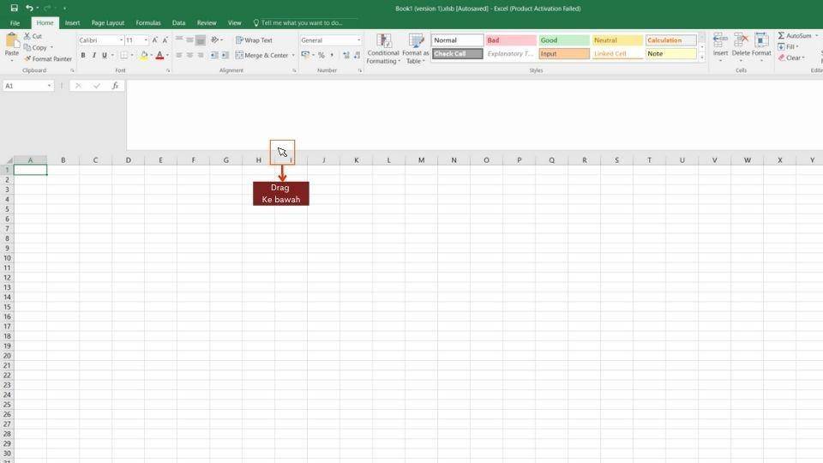Open the File tab
The width and height of the screenshot is (823, 463).
click(15, 22)
